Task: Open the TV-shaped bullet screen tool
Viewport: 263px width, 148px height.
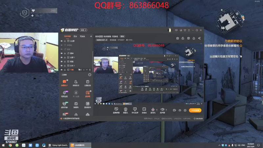Action: click(76, 105)
